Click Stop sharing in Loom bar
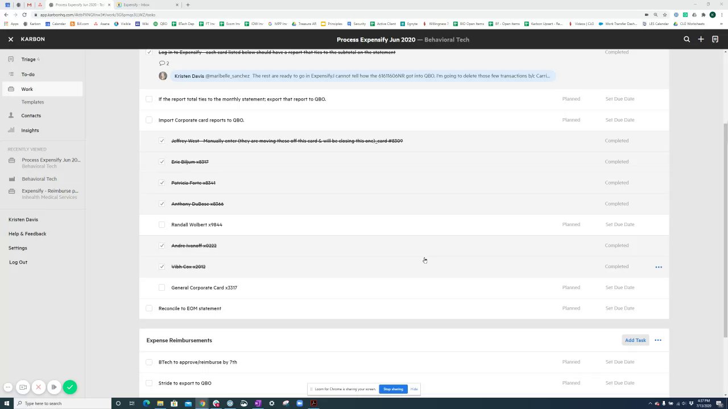 coord(393,389)
